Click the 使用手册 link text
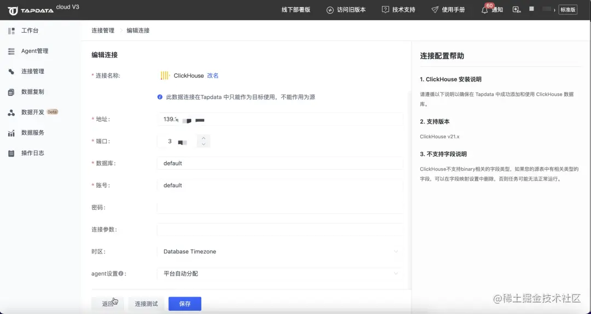The image size is (591, 314). click(x=454, y=10)
